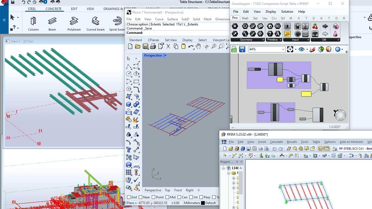Click RFEM's Print icon
Screen dimensions: 372x209
pos(261,148)
